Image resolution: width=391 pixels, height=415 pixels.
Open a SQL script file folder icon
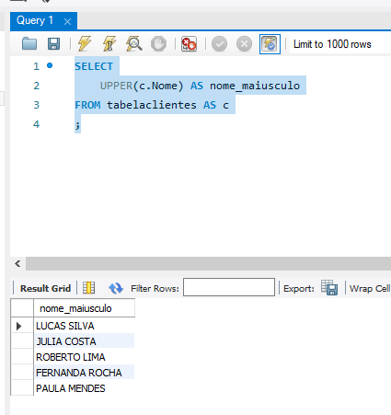pyautogui.click(x=29, y=44)
